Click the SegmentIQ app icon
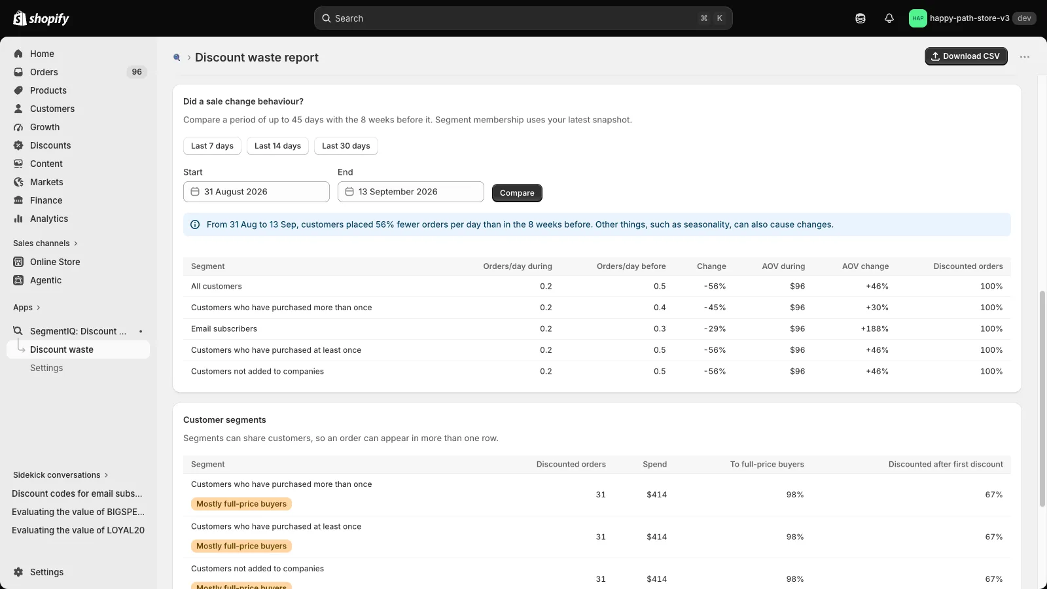 [x=18, y=331]
